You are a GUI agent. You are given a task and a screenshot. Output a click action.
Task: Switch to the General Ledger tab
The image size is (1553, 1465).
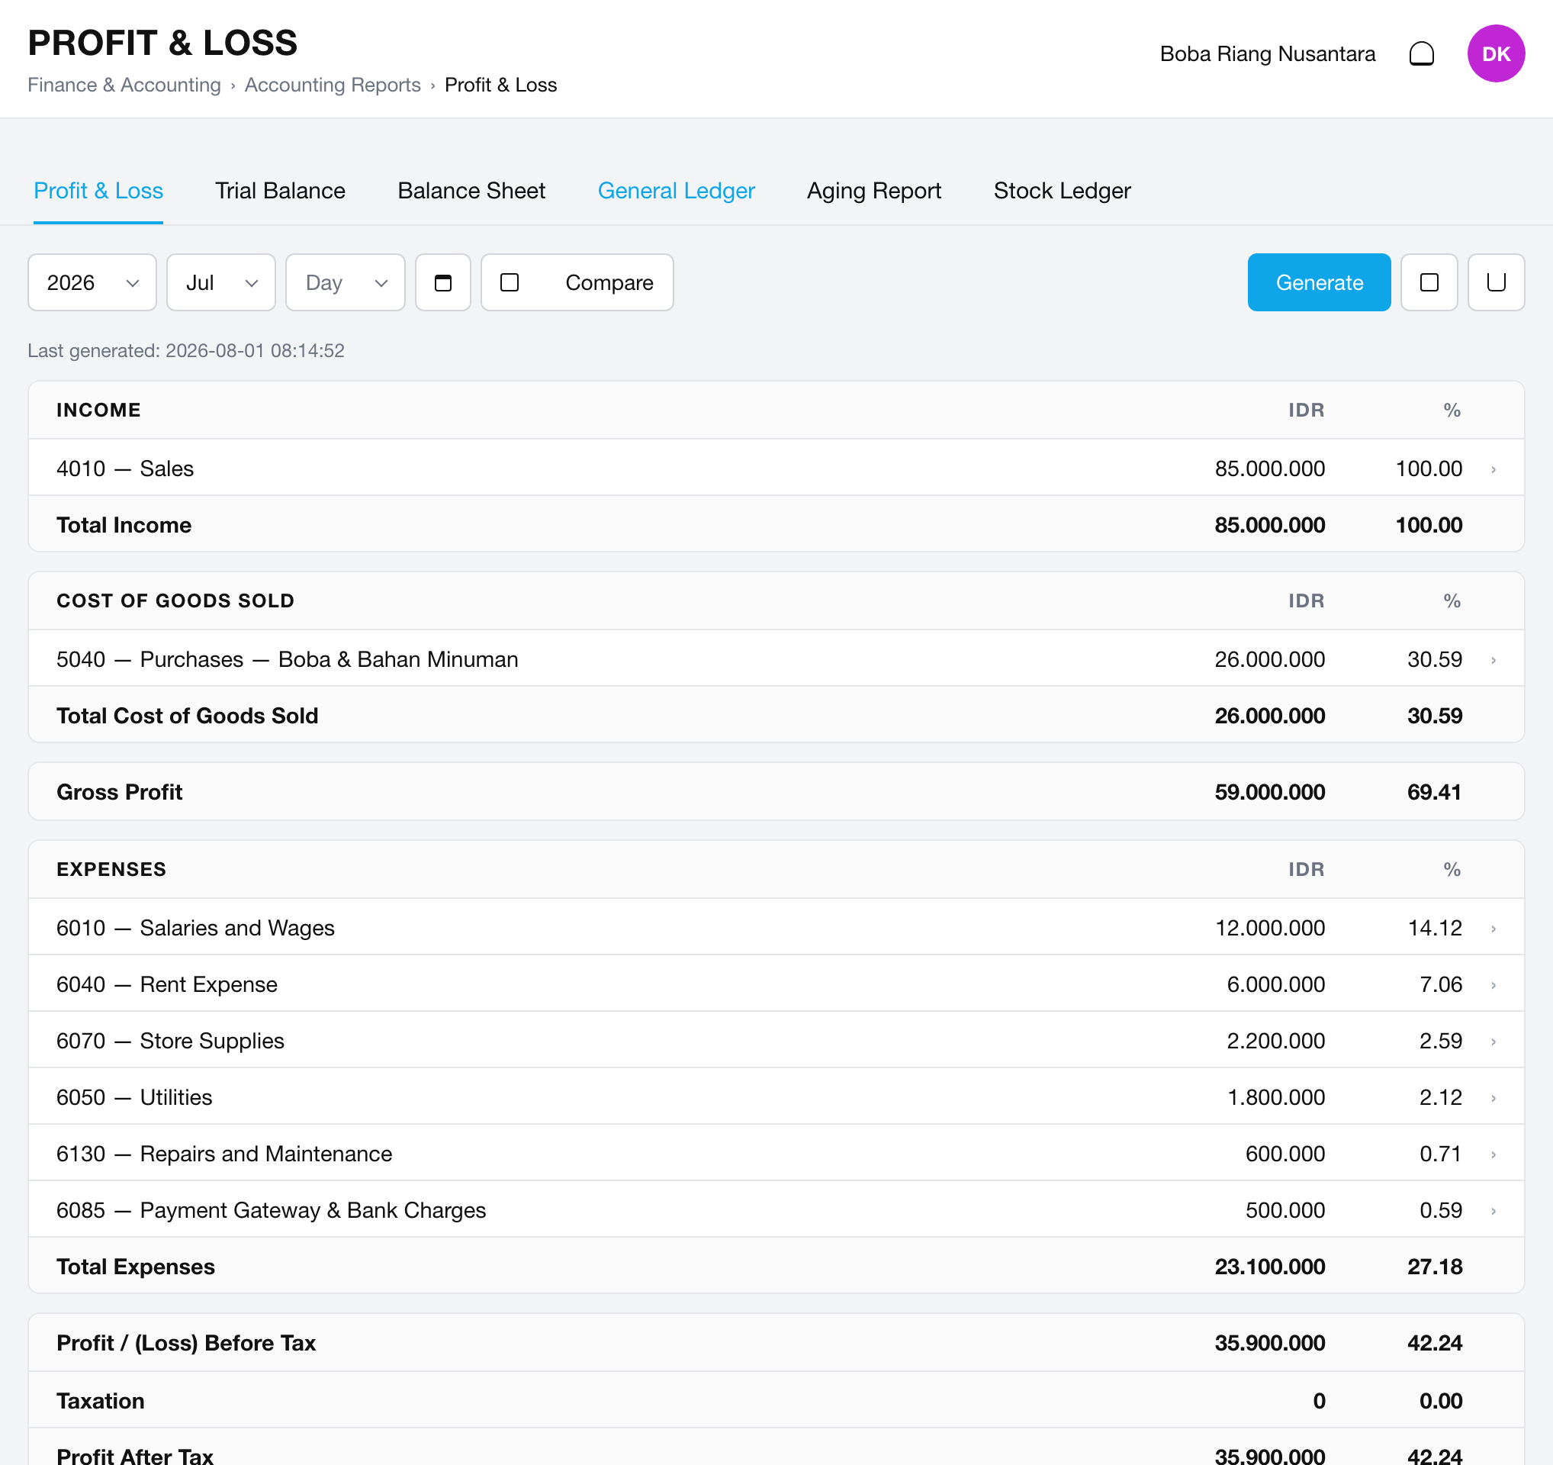point(676,191)
